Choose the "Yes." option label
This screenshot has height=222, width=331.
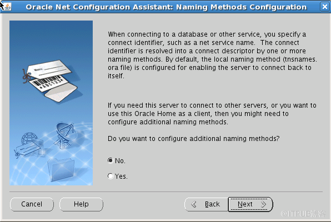[121, 176]
